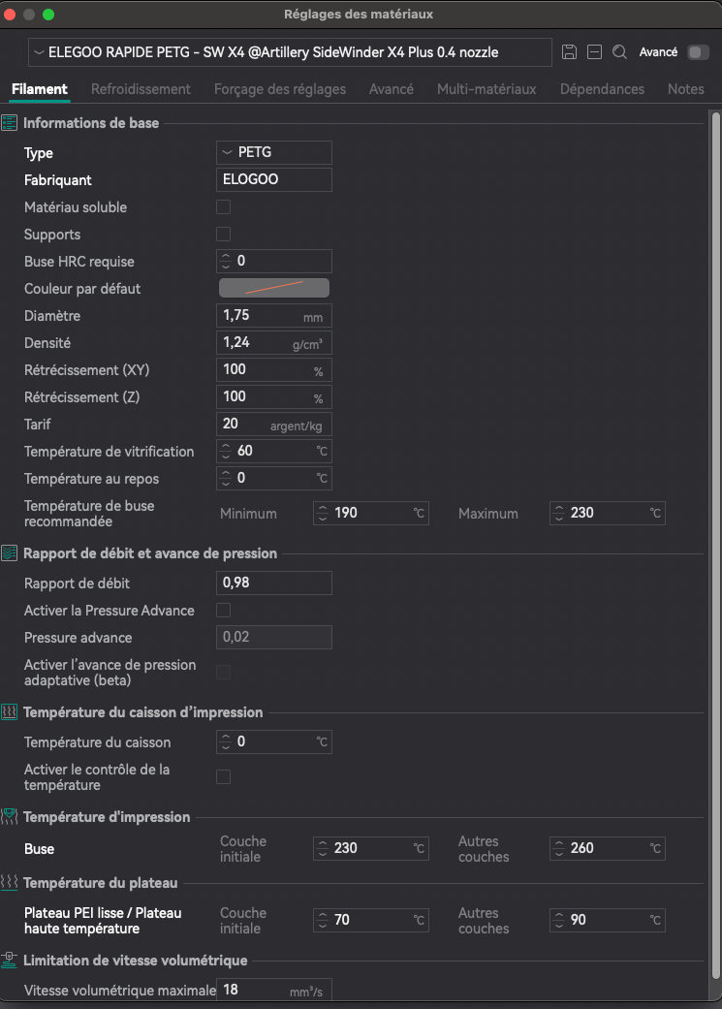Image resolution: width=722 pixels, height=1009 pixels.
Task: Click the Température du plateau section icon
Action: pos(10,883)
